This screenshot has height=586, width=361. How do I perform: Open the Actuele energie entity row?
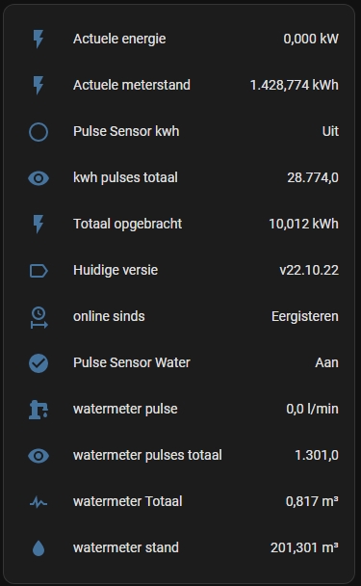pos(180,39)
